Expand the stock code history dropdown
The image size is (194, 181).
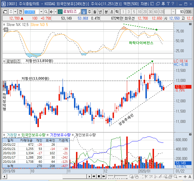(x=41, y=12)
